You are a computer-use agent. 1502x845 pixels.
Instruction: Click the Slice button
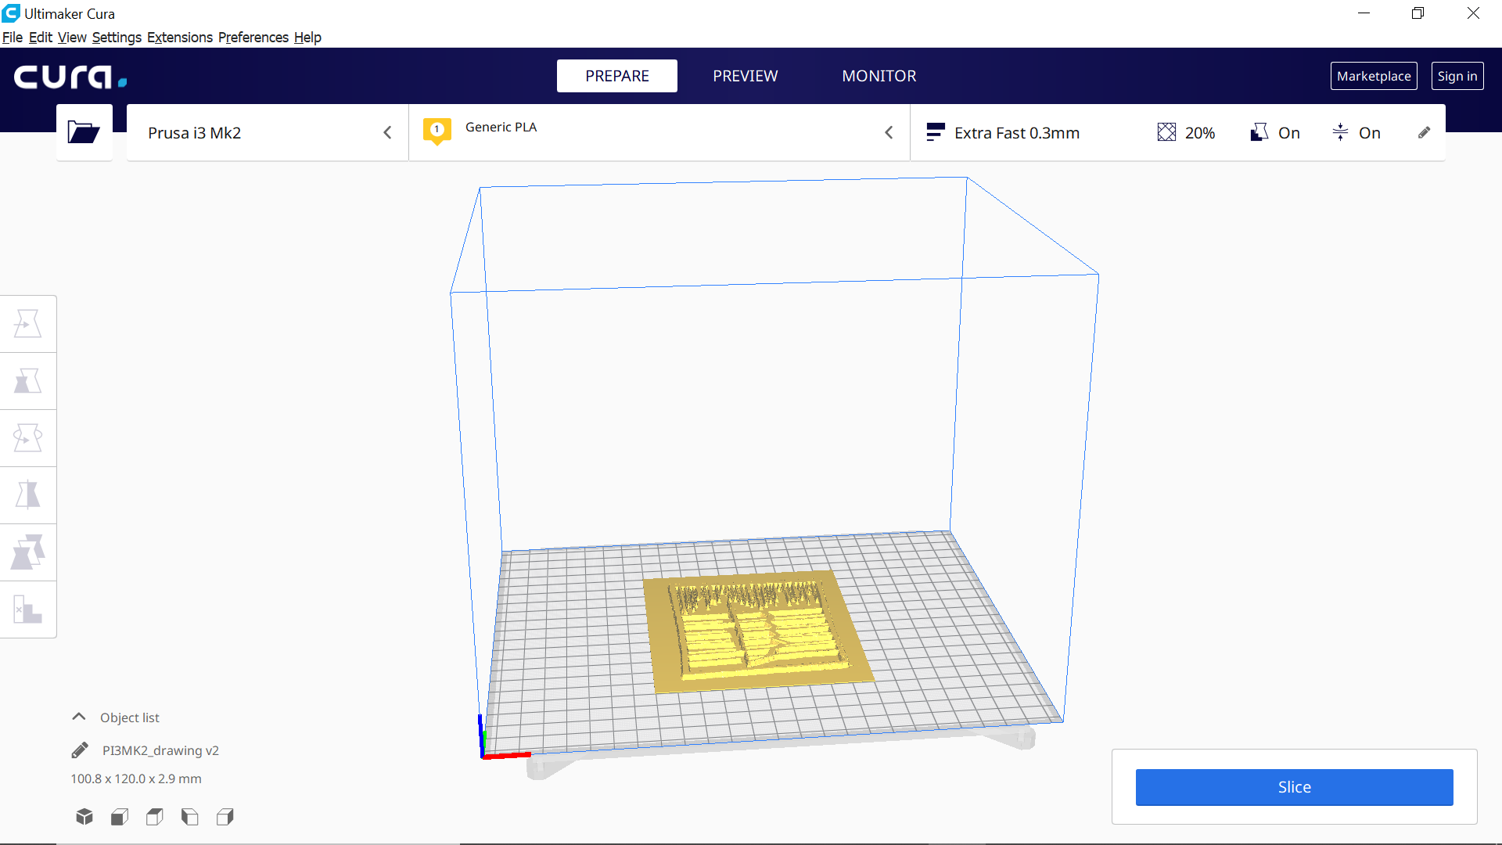point(1294,787)
